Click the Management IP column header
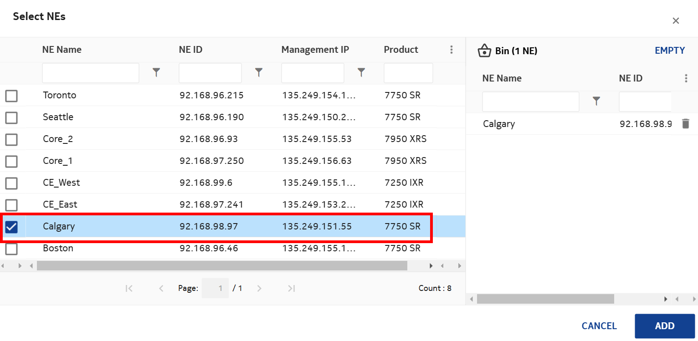This screenshot has width=698, height=341. pos(315,50)
